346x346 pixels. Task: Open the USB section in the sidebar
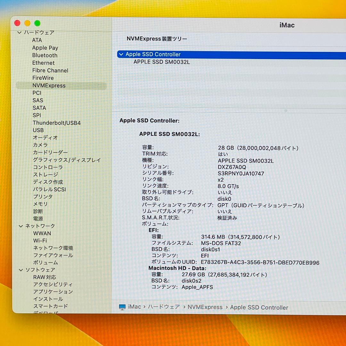(x=38, y=130)
